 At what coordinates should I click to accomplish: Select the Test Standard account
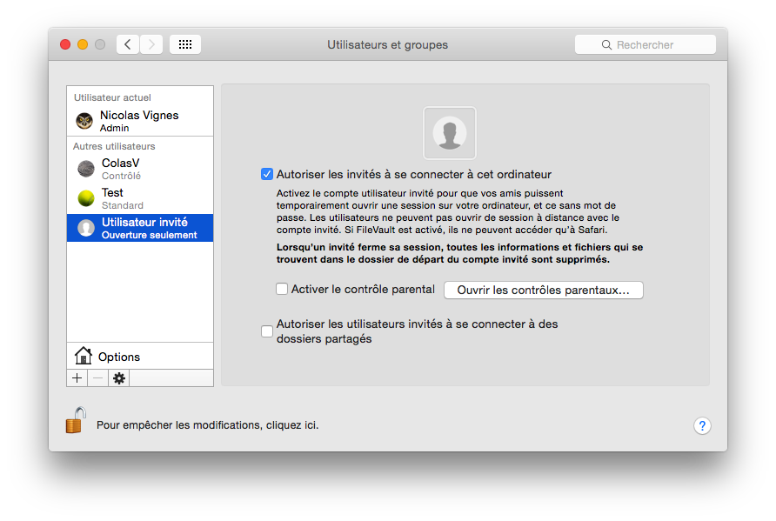[x=140, y=198]
